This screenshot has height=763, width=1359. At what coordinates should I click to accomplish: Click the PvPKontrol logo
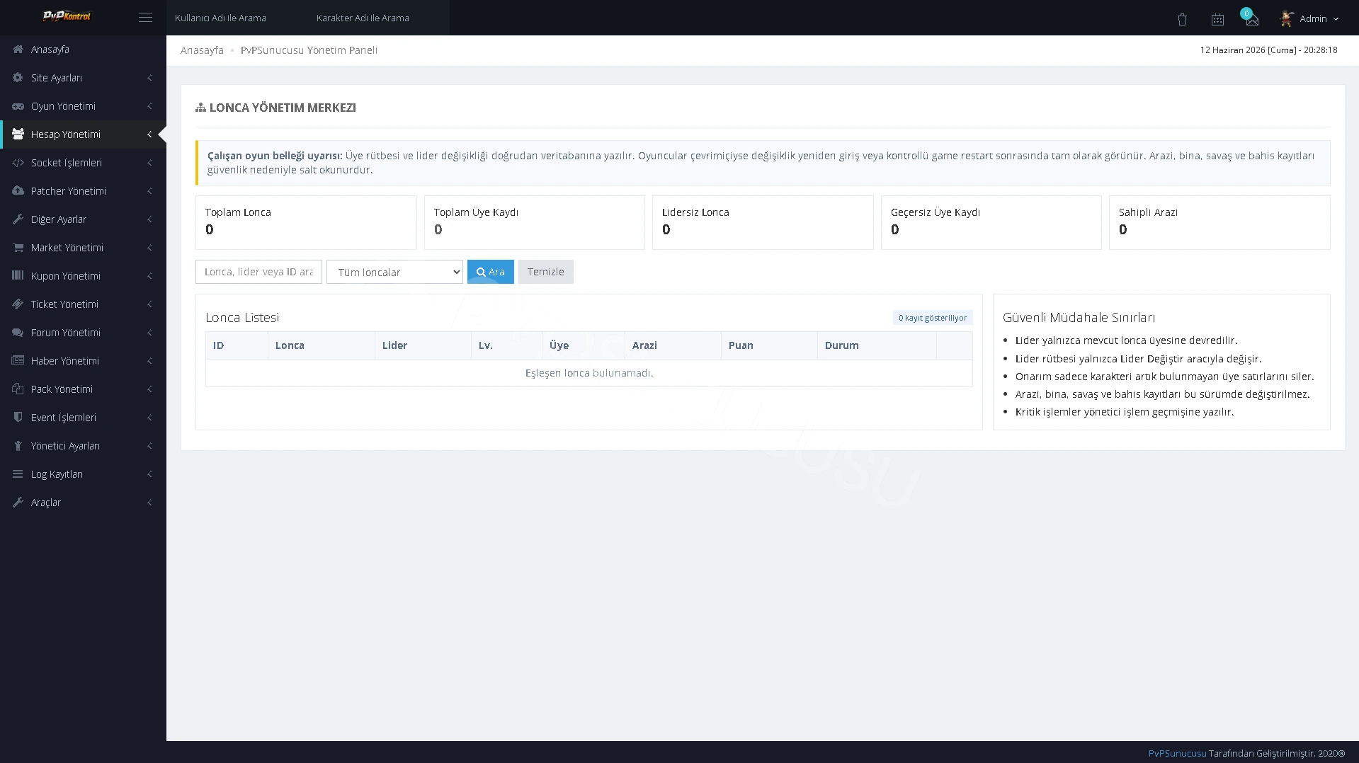67,16
